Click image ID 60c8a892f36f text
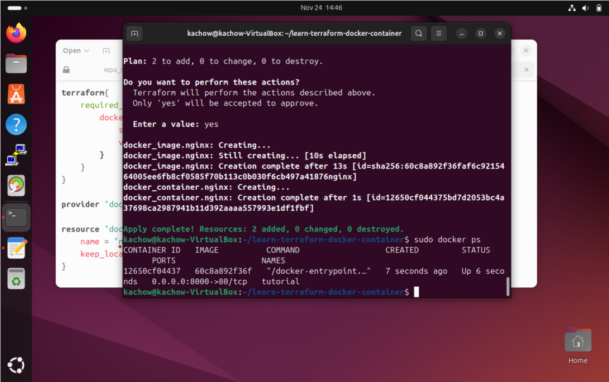This screenshot has height=382, width=609. [224, 271]
